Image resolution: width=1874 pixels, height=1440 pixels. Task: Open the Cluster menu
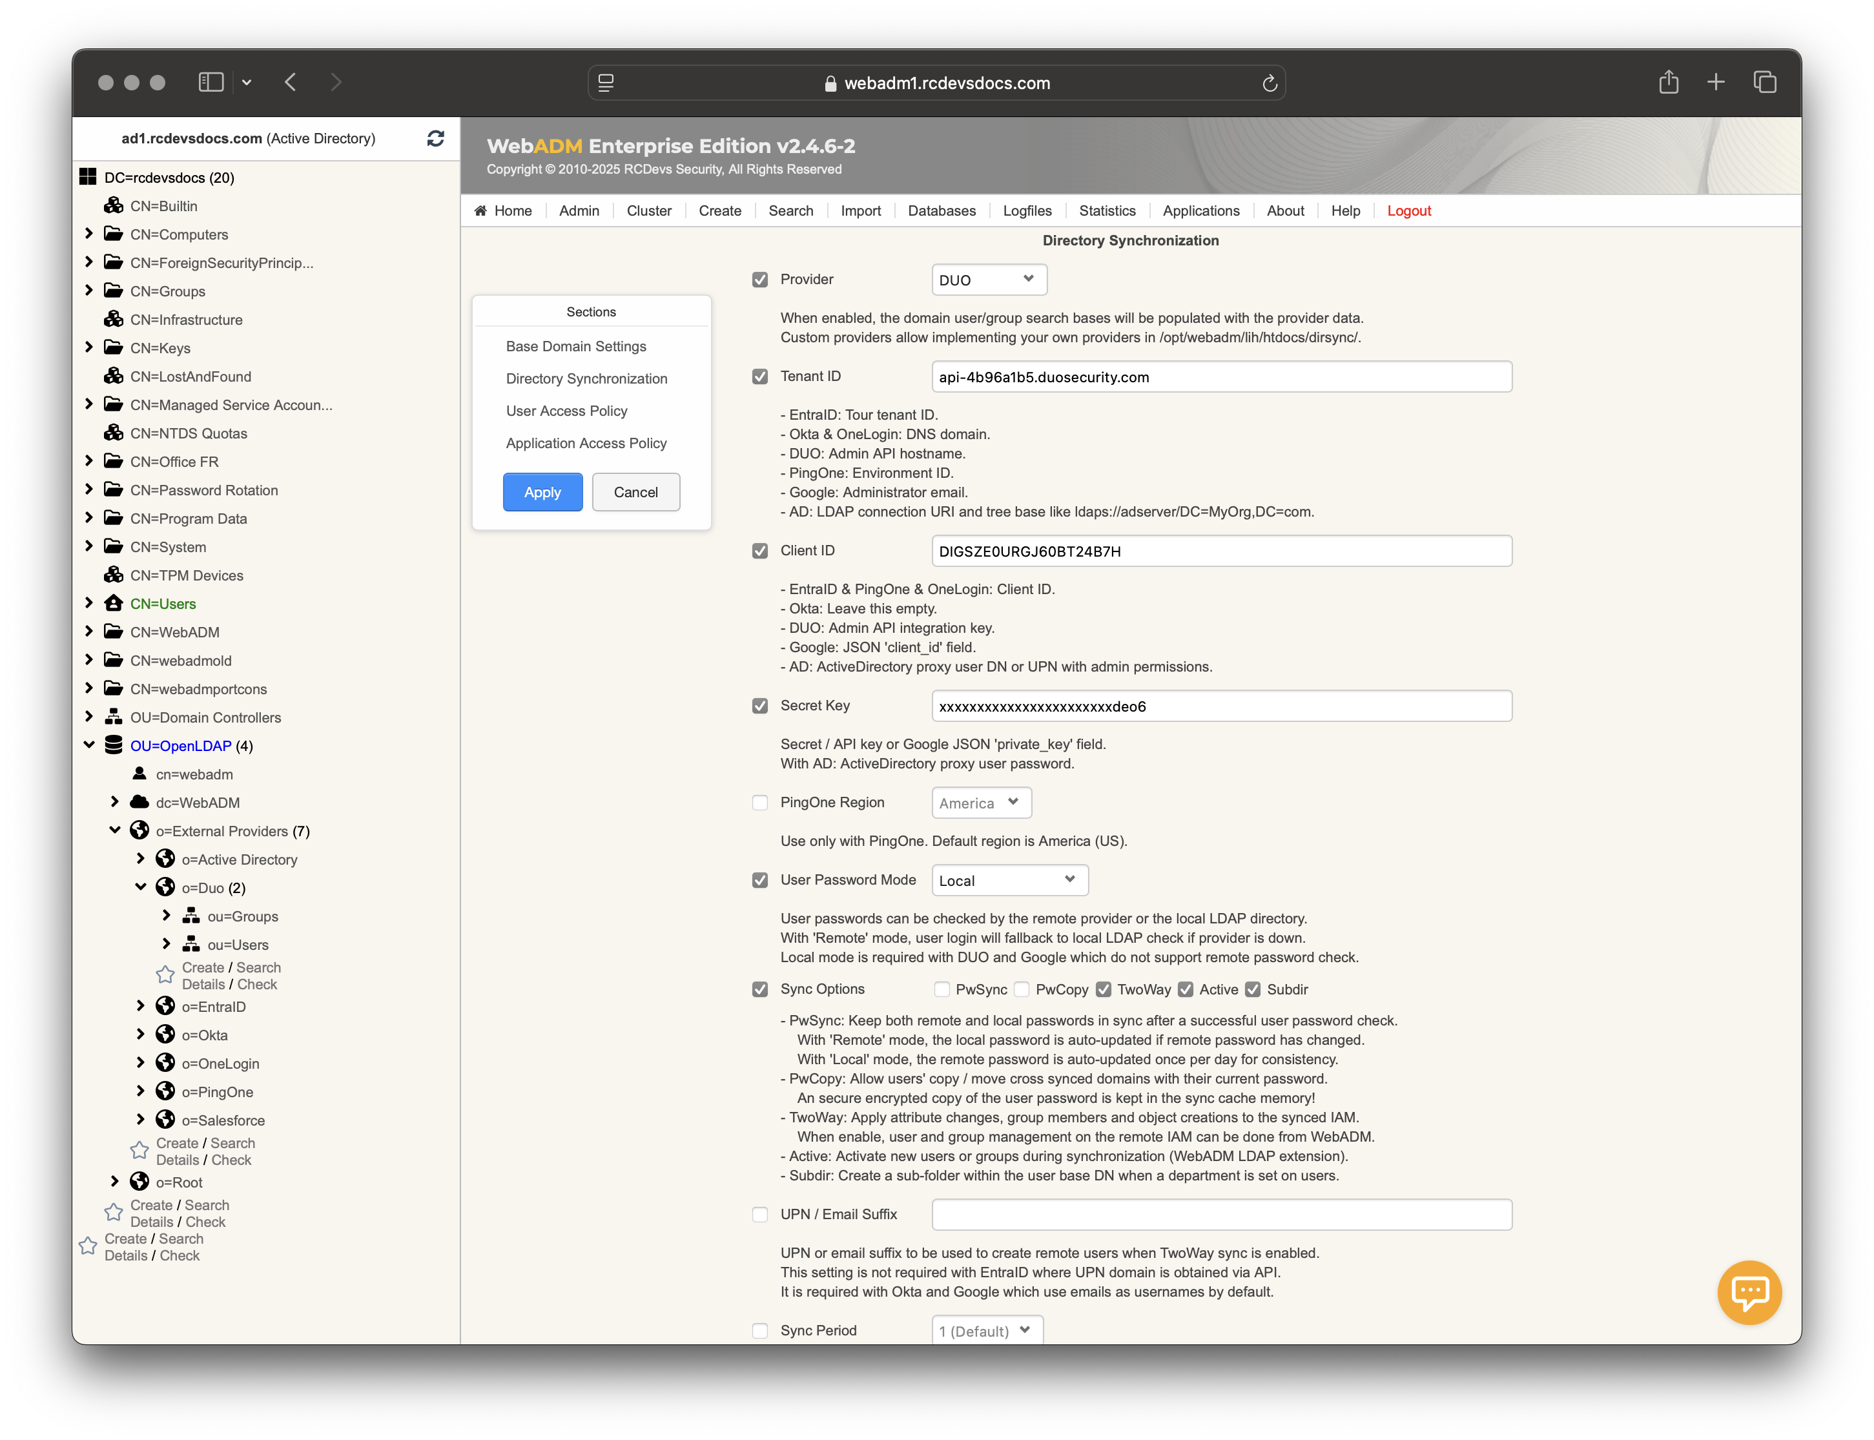pos(649,211)
